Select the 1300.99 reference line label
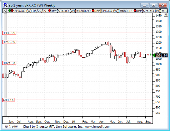 (9, 33)
